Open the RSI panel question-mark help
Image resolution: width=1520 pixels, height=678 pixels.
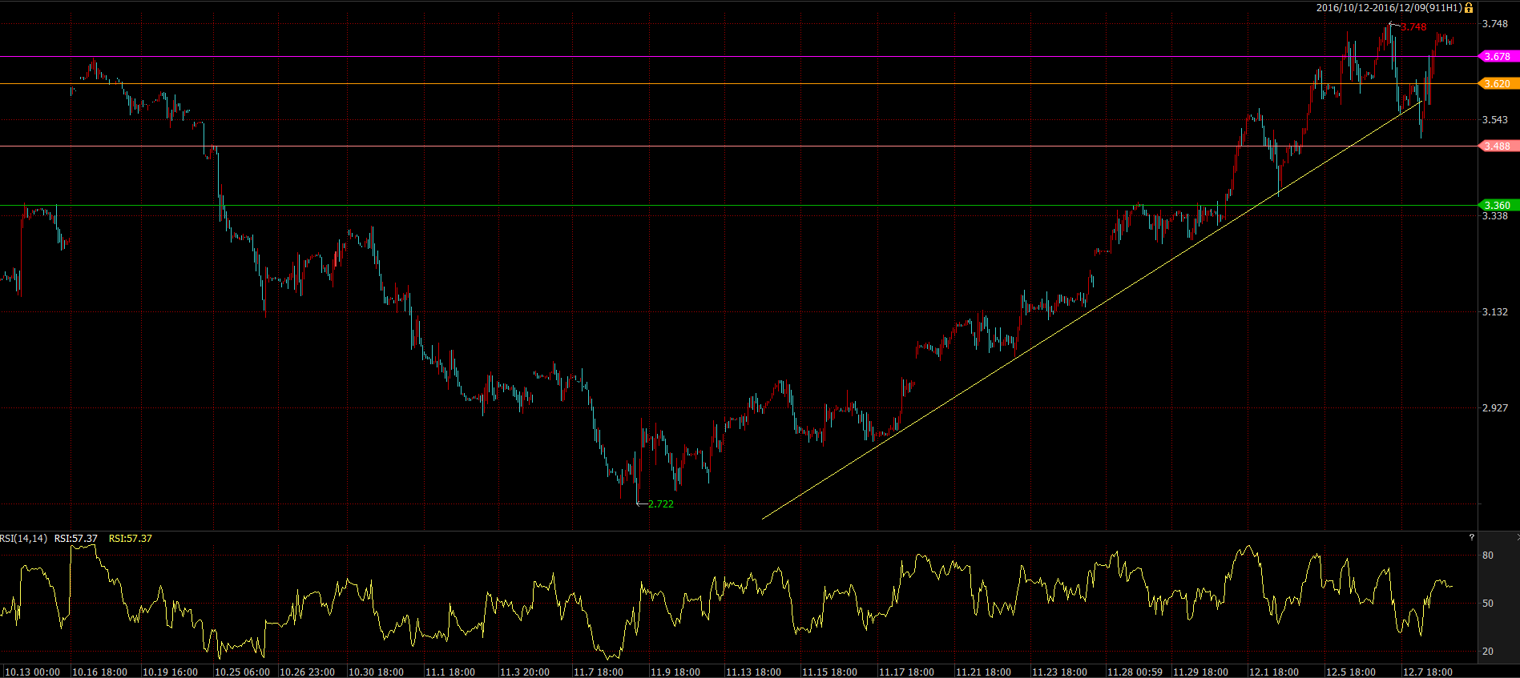1471,537
